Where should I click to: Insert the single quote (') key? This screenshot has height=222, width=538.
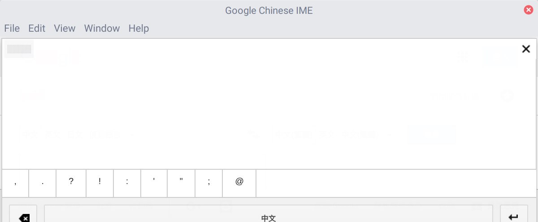(x=154, y=183)
